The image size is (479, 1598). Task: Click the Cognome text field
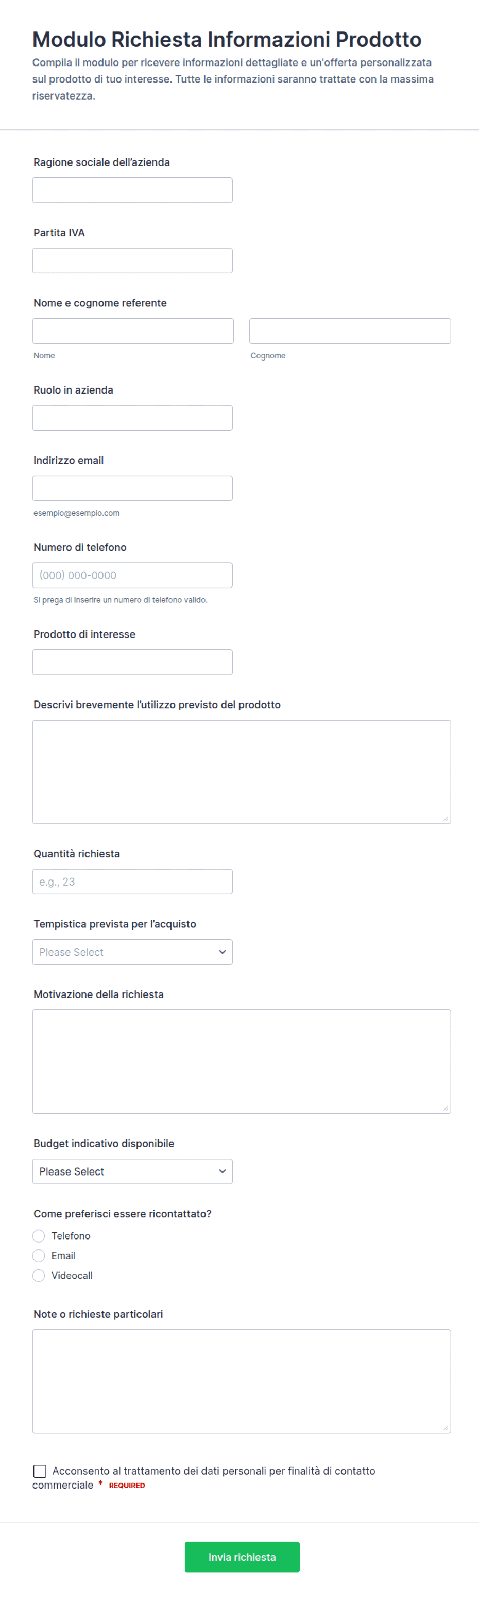click(x=350, y=331)
